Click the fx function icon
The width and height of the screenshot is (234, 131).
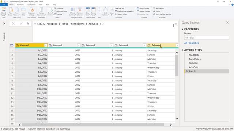click(28, 24)
